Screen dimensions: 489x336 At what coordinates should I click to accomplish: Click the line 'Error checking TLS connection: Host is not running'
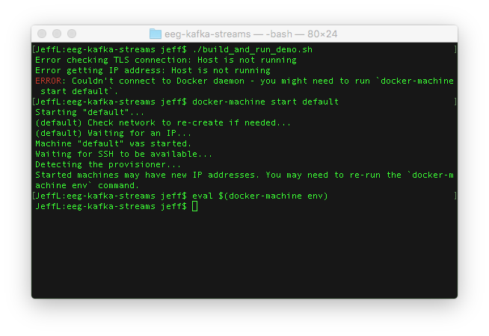(x=165, y=60)
